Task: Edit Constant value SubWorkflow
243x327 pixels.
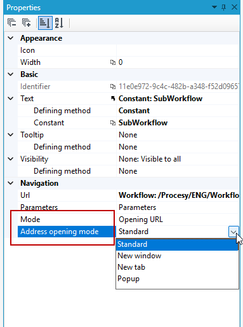Action: pyautogui.click(x=178, y=123)
